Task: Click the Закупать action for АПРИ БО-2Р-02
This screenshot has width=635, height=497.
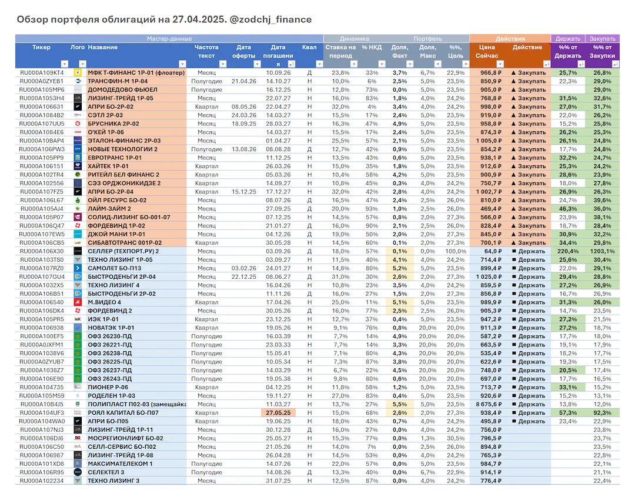Action: [x=528, y=107]
